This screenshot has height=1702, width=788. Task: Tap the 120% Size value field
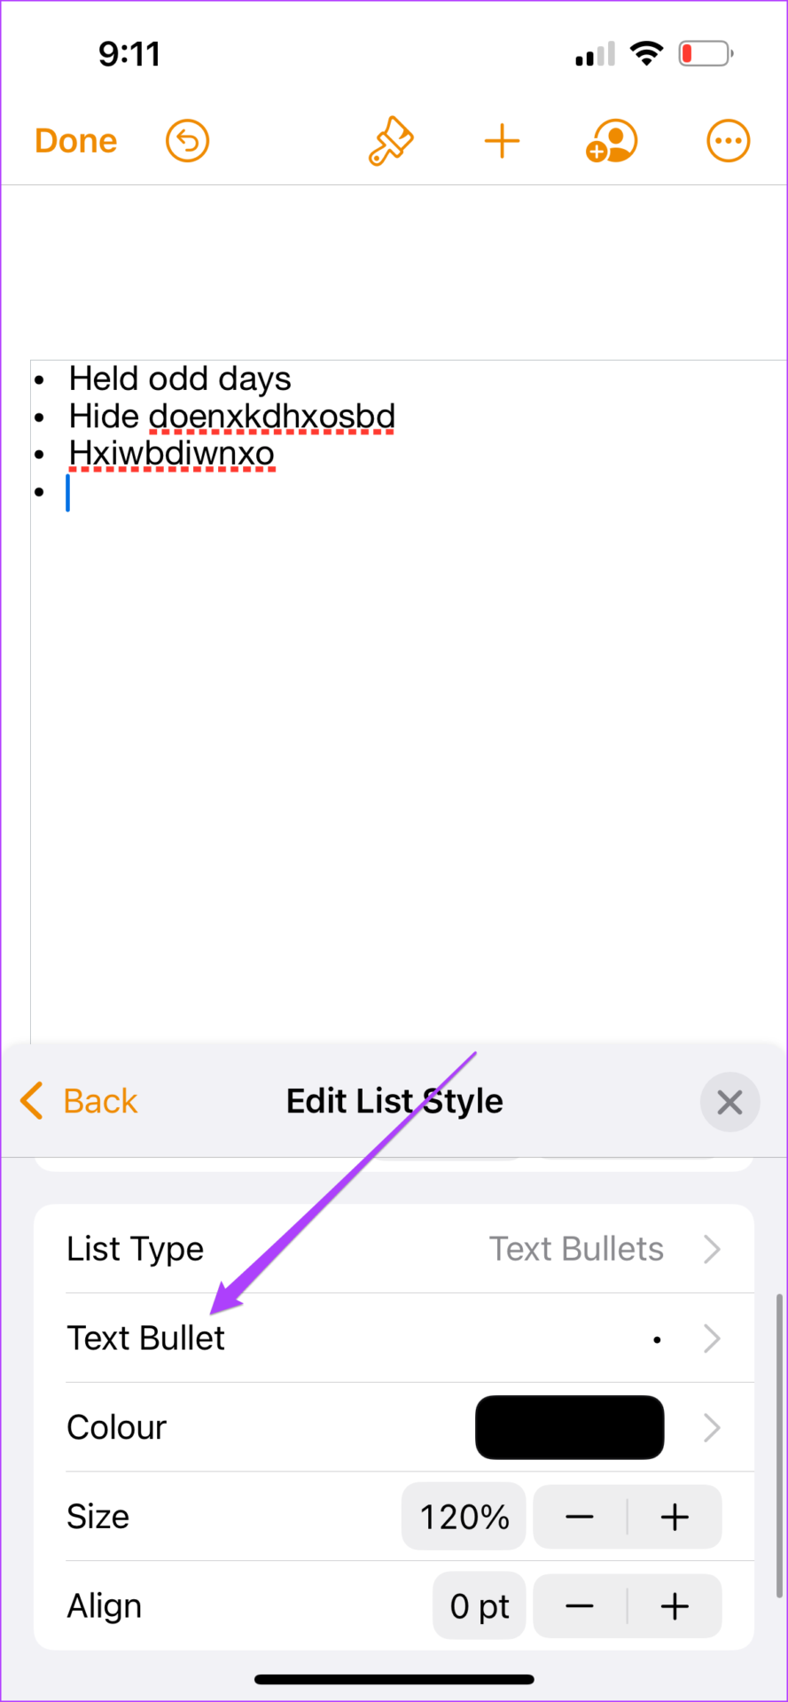(x=464, y=1517)
